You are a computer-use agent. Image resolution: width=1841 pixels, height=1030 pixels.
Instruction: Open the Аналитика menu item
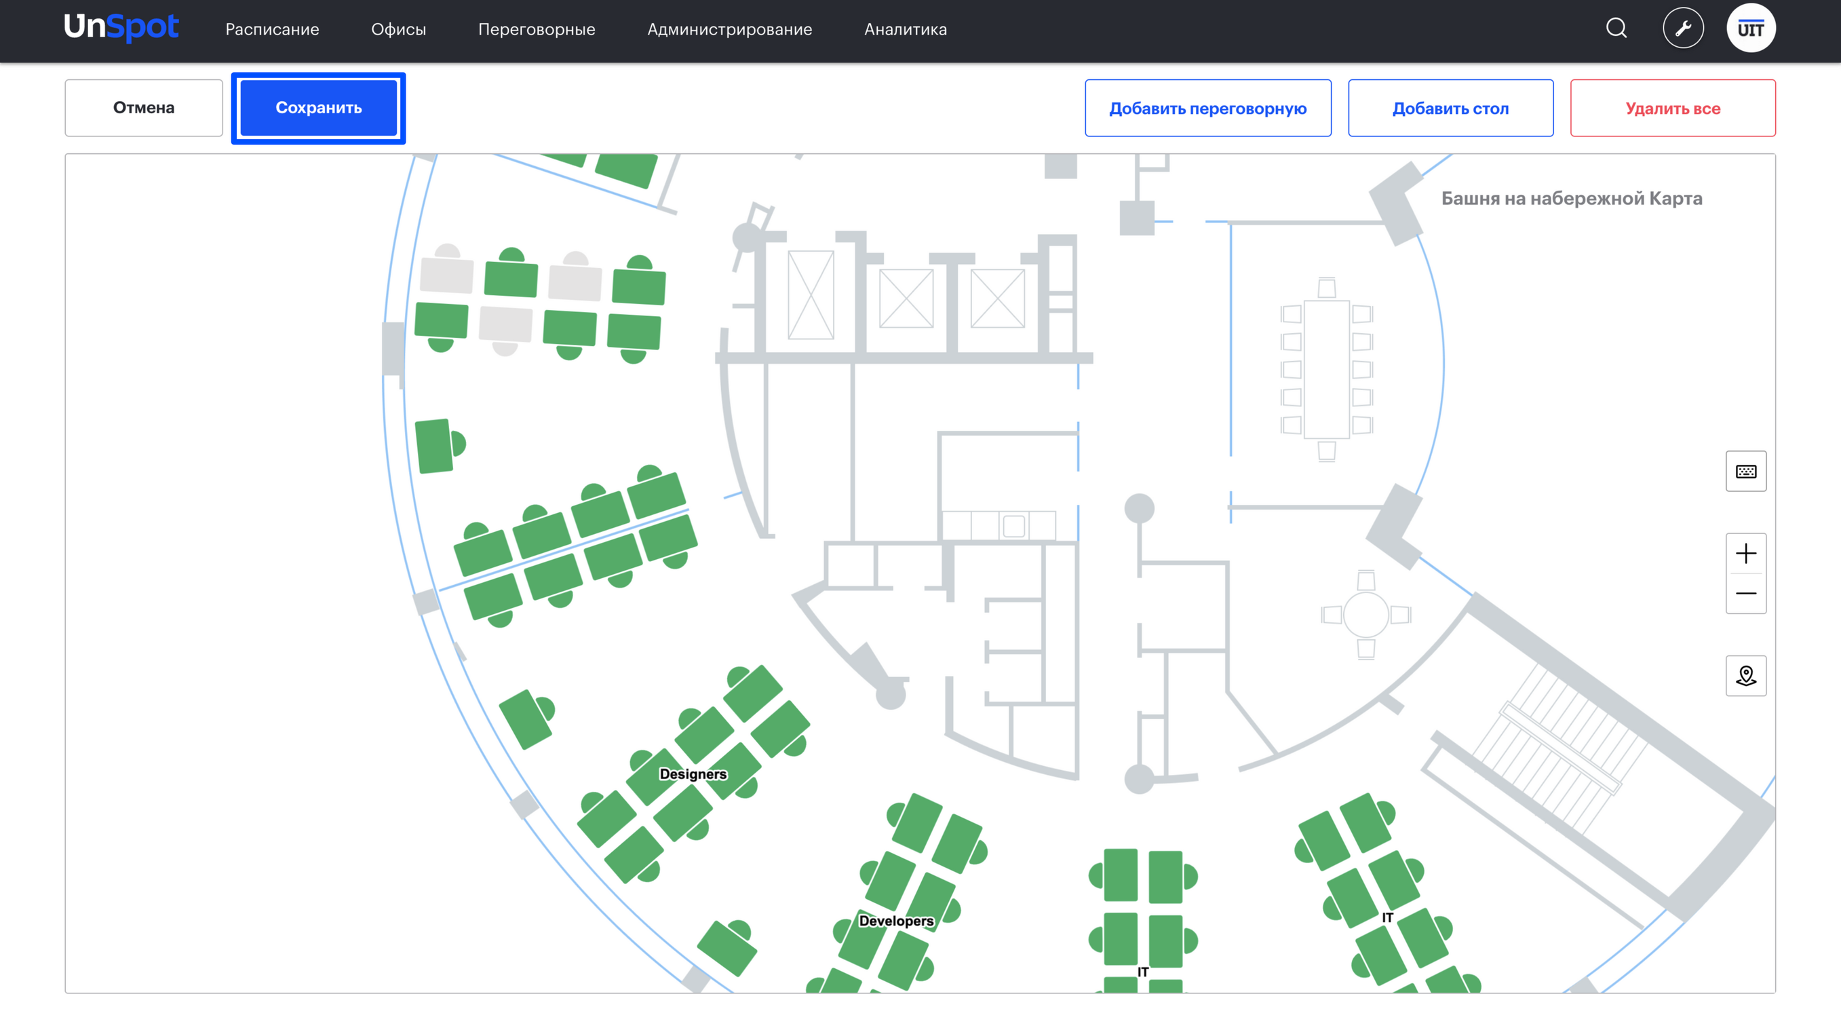point(906,29)
